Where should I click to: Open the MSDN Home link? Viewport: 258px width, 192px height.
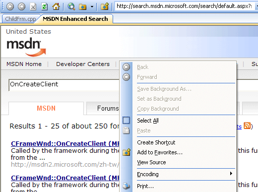point(24,64)
